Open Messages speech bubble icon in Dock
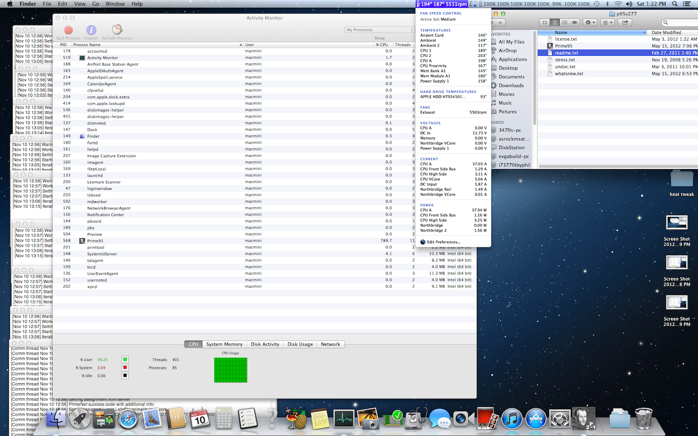698x436 pixels. click(440, 418)
